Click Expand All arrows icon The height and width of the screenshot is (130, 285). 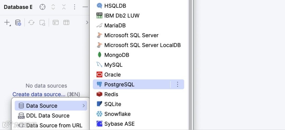(53, 7)
